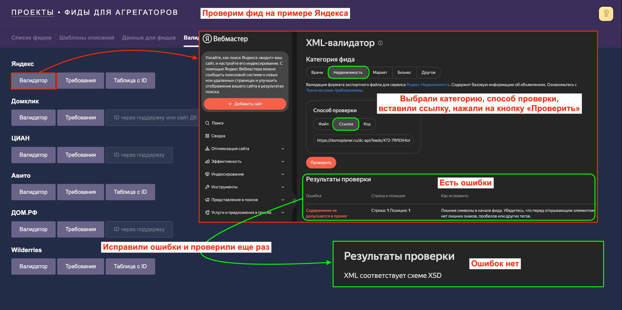
Task: Choose Ссылка as the check method
Action: 346,124
